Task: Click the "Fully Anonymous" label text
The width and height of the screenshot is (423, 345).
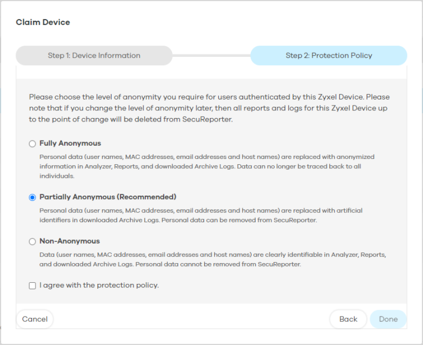Action: click(70, 143)
